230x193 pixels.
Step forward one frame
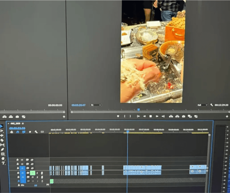(x=157, y=116)
